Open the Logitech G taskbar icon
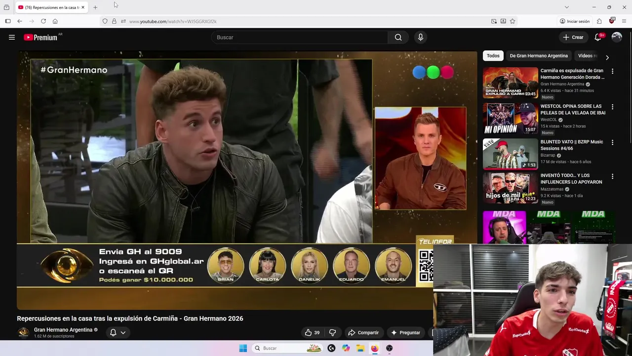 click(x=331, y=348)
